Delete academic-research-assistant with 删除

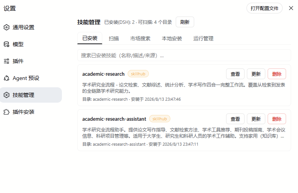click(x=277, y=119)
